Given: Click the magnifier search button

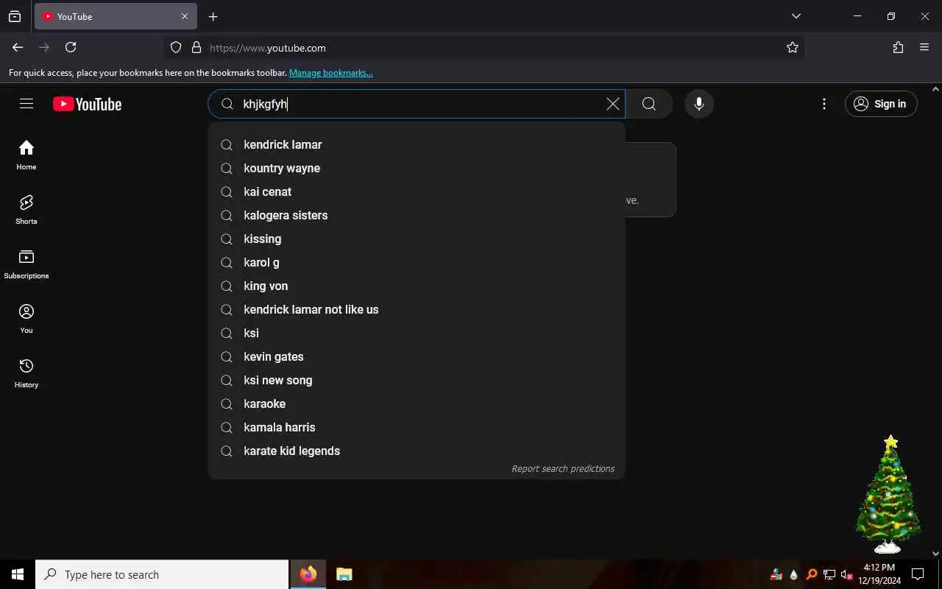Looking at the screenshot, I should point(649,104).
